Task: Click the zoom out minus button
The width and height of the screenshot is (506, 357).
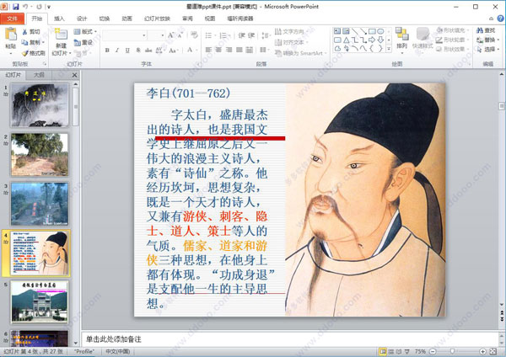Action: 433,351
